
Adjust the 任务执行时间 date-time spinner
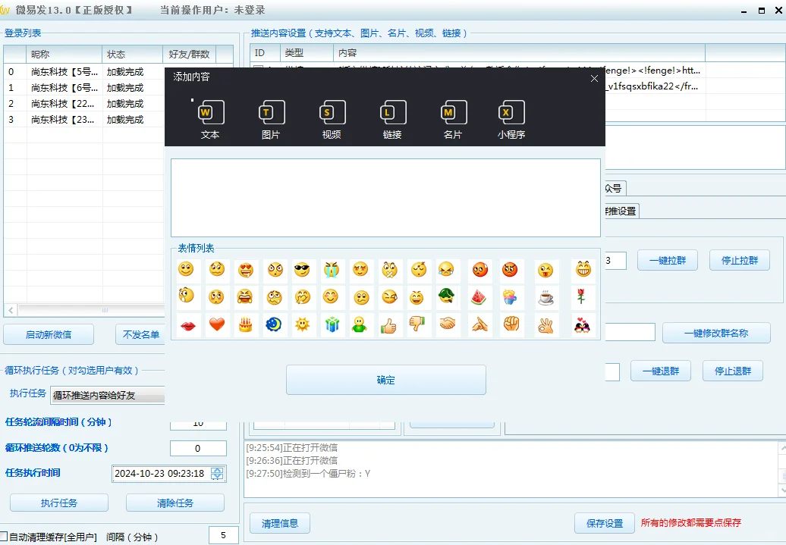tap(217, 473)
